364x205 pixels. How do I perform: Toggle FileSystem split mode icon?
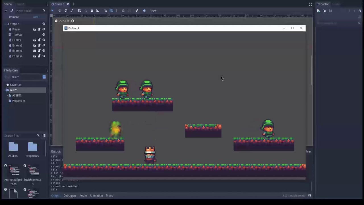[x=44, y=77]
